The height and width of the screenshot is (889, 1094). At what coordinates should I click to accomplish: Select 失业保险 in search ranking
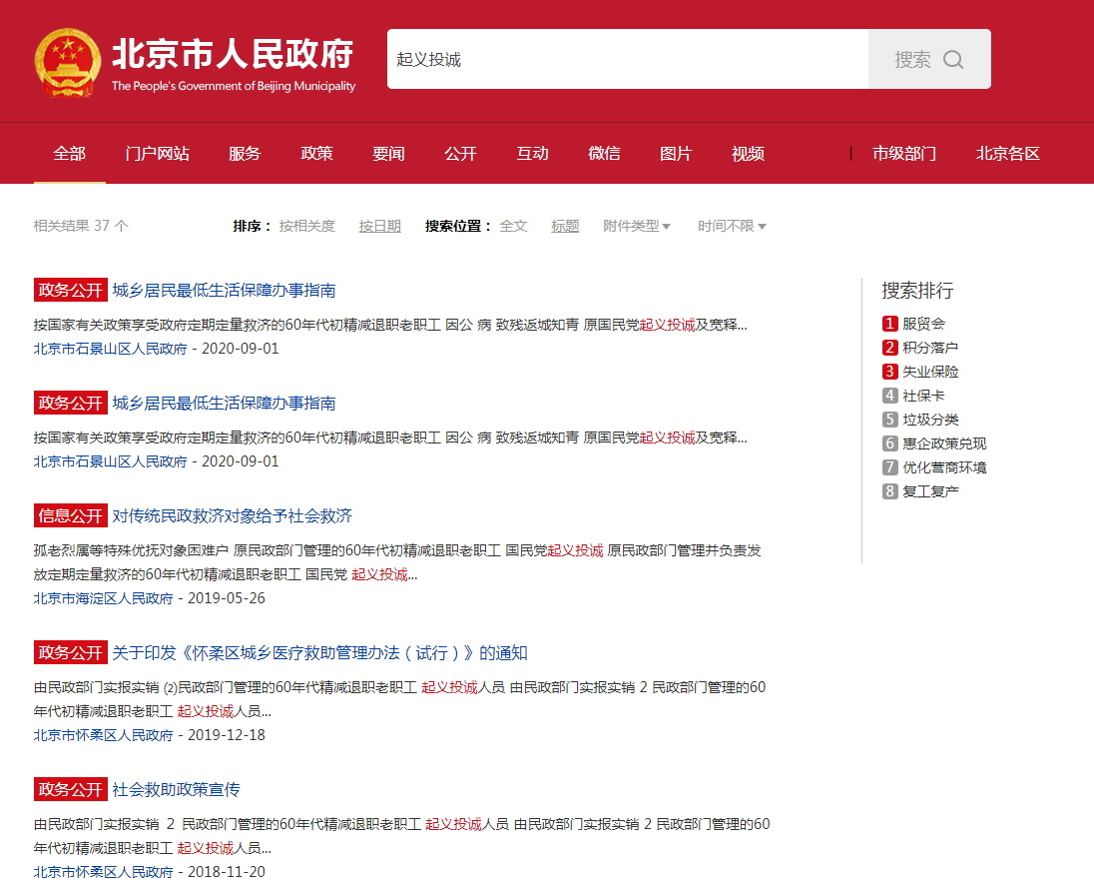click(930, 372)
